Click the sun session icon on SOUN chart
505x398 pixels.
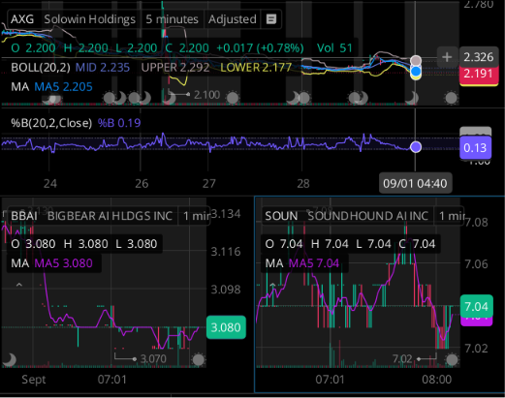tap(452, 359)
